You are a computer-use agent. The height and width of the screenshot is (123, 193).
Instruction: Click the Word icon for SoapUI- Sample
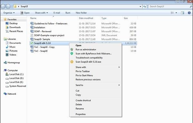click(32, 39)
